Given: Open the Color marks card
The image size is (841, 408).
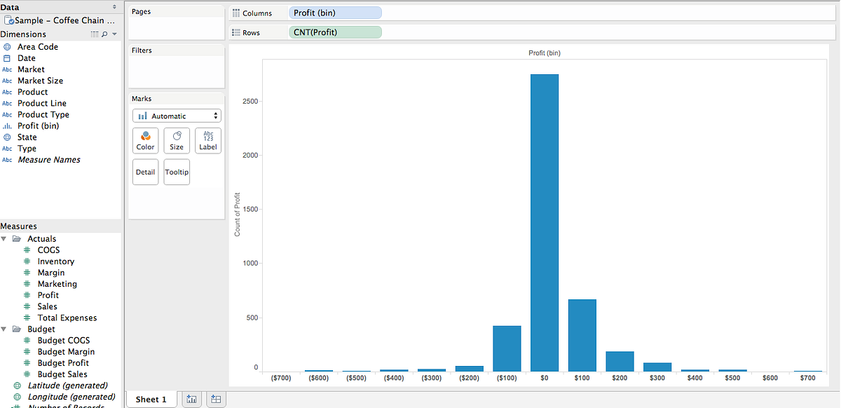Looking at the screenshot, I should click(x=145, y=140).
